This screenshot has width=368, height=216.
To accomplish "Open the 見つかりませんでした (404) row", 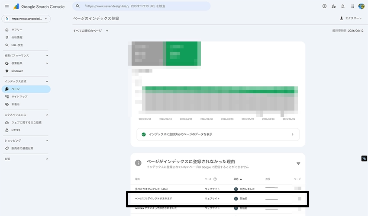I will tap(218, 189).
